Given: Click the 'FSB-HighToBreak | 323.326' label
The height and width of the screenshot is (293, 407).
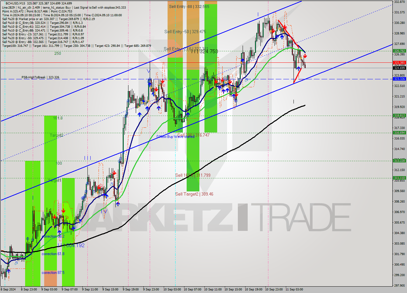Looking at the screenshot, I should (x=40, y=77).
